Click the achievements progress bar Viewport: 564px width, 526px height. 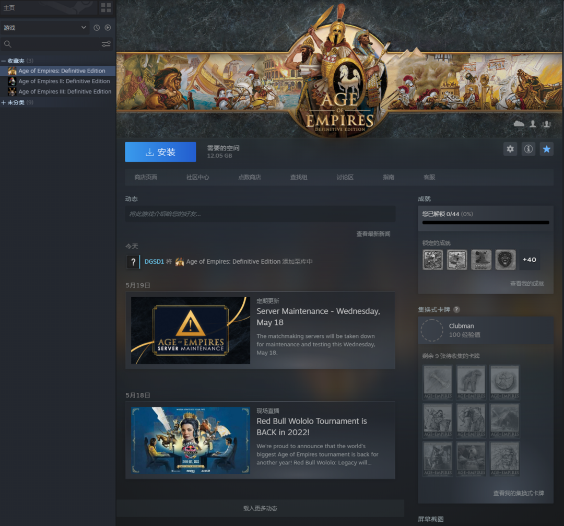click(485, 223)
